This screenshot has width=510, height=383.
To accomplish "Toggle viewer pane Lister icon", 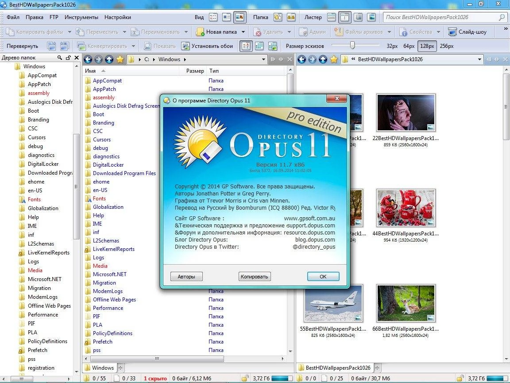I will coord(371,17).
